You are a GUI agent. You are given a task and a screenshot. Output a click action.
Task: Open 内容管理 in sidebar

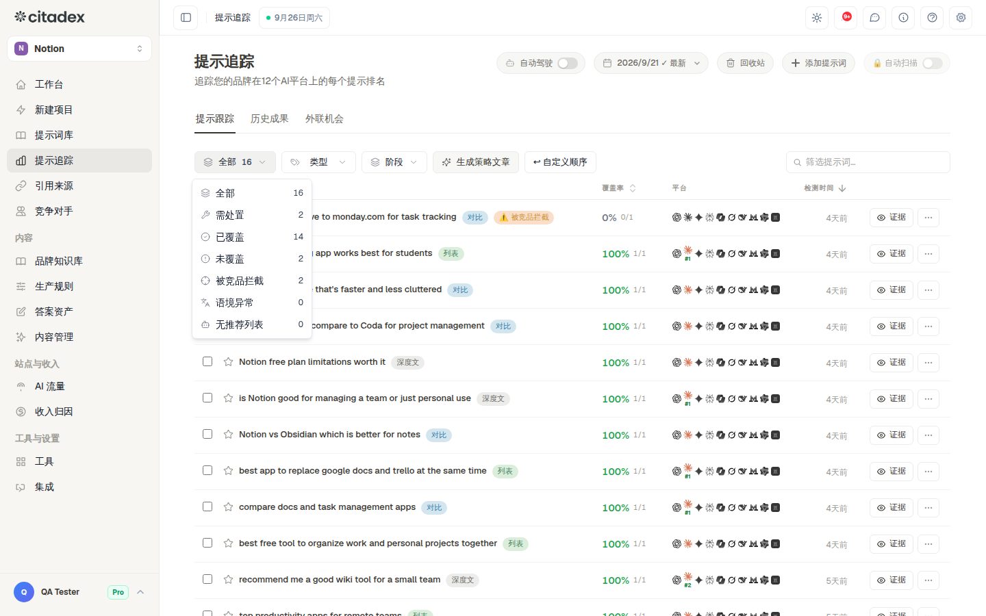(79, 337)
